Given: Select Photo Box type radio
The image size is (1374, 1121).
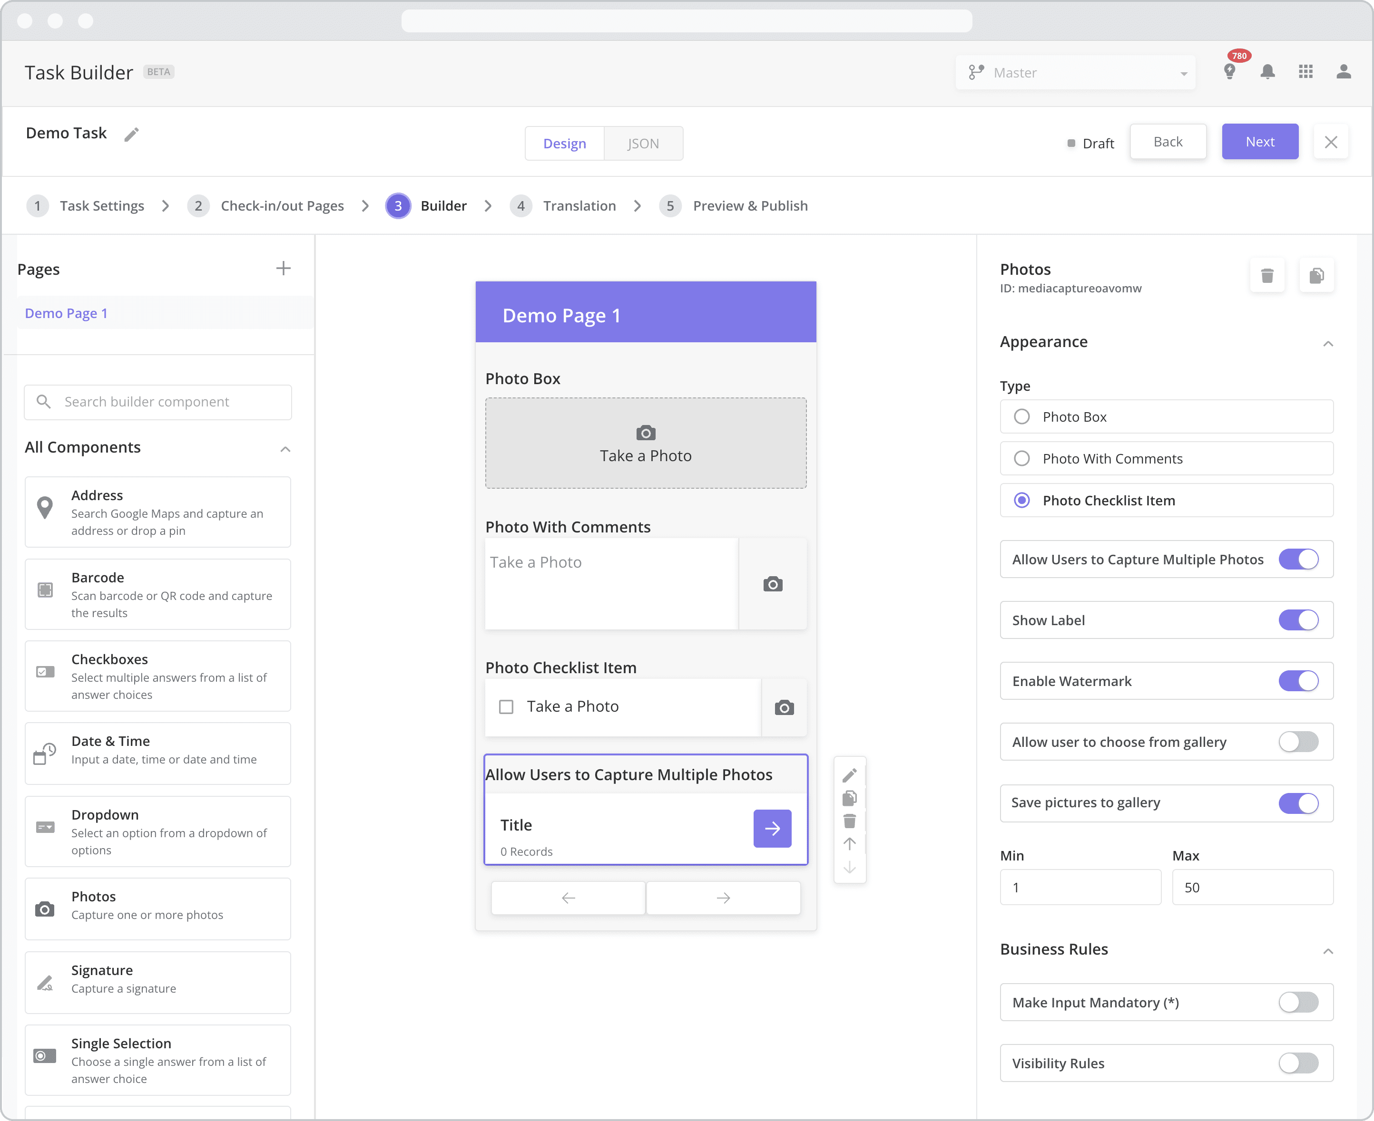Looking at the screenshot, I should tap(1022, 416).
